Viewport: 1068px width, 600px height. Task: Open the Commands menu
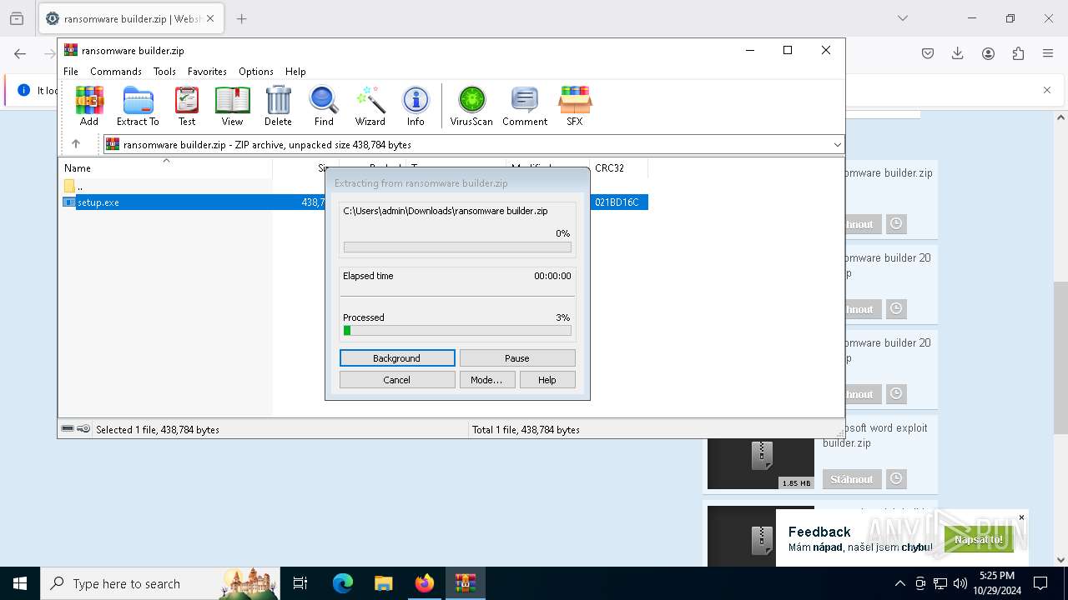click(116, 72)
